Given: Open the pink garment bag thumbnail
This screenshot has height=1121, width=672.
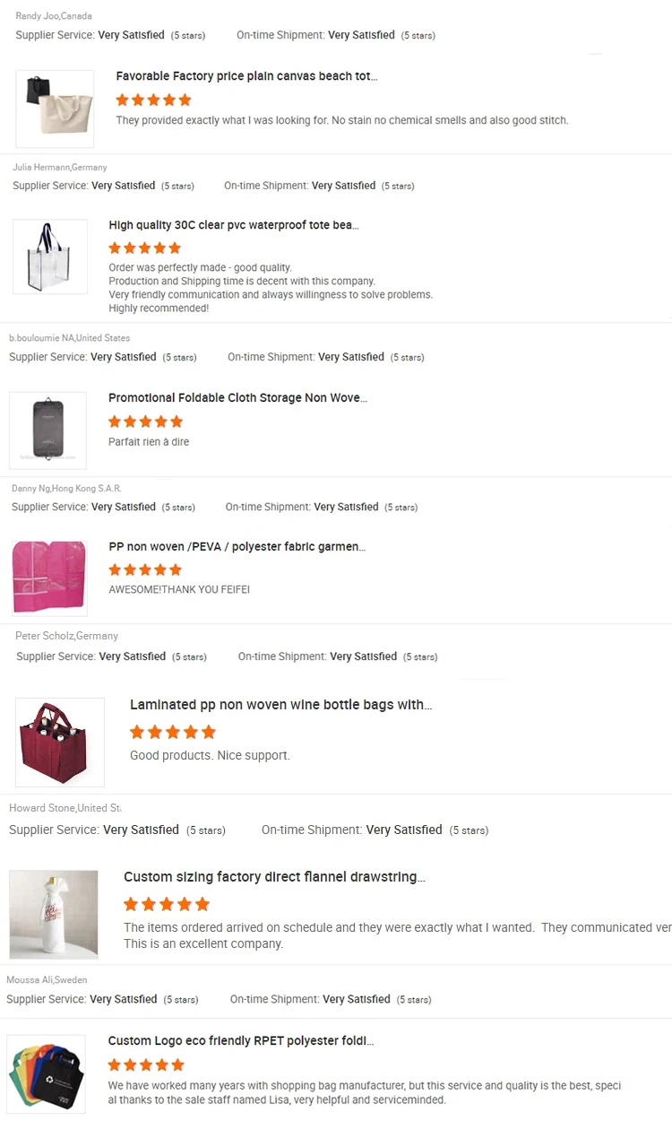Looking at the screenshot, I should [x=49, y=577].
